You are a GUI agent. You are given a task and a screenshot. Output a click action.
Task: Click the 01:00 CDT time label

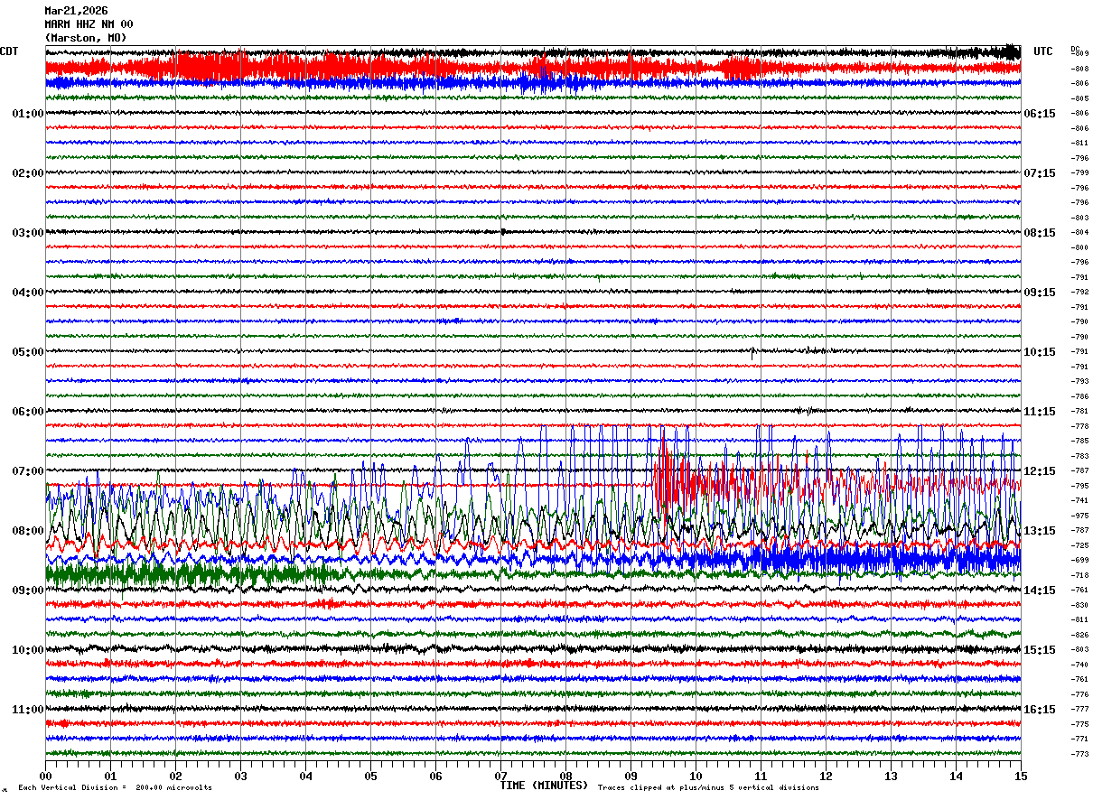click(x=27, y=114)
